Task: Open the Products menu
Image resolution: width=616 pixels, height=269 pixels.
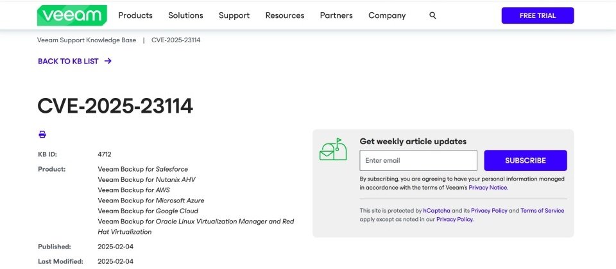Action: 135,15
